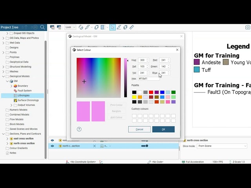
Task: Click the help question mark in Select Colour
Action: (x=79, y=129)
